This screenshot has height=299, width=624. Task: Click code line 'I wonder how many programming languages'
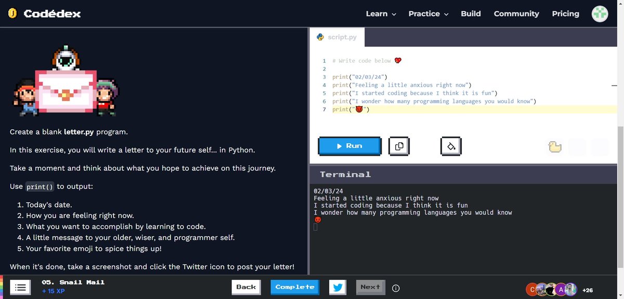pos(434,101)
